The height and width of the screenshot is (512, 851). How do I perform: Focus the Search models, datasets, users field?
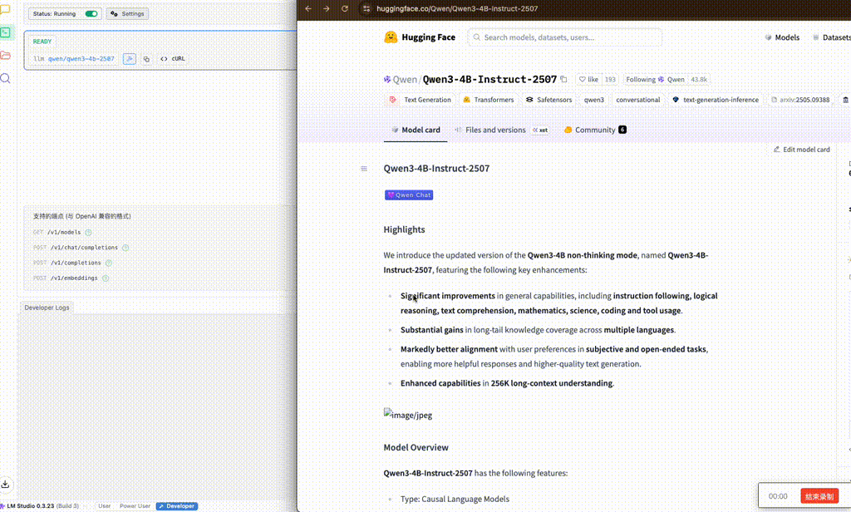tap(564, 37)
